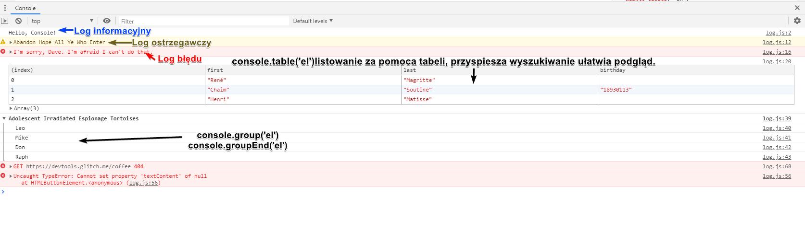Toggle the console sidebar panel icon
The height and width of the screenshot is (233, 805).
click(5, 21)
